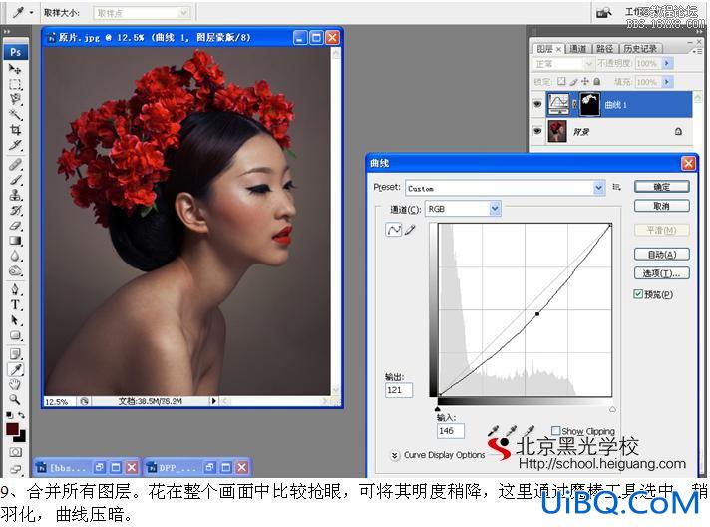Select the Rectangular Marquee tool
The height and width of the screenshot is (527, 710).
[x=15, y=84]
